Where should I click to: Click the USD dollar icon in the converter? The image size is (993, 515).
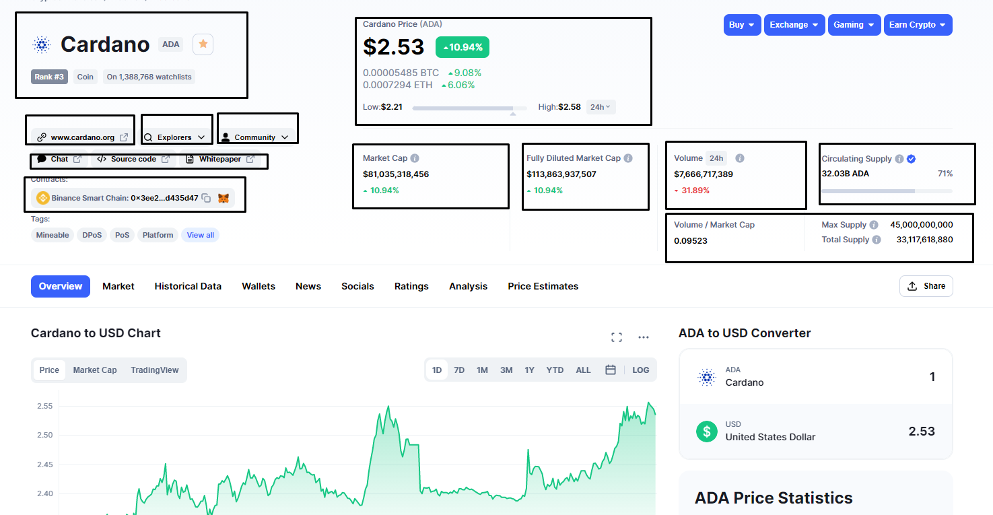tap(707, 431)
